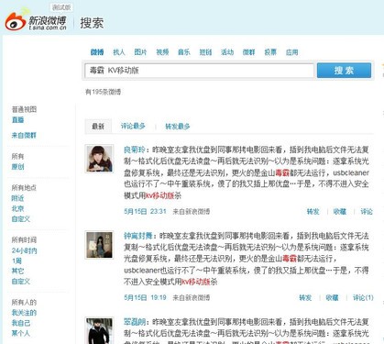Image resolution: width=384 pixels, height=344 pixels.
Task: Open the 微博 search tab
Action: point(97,52)
